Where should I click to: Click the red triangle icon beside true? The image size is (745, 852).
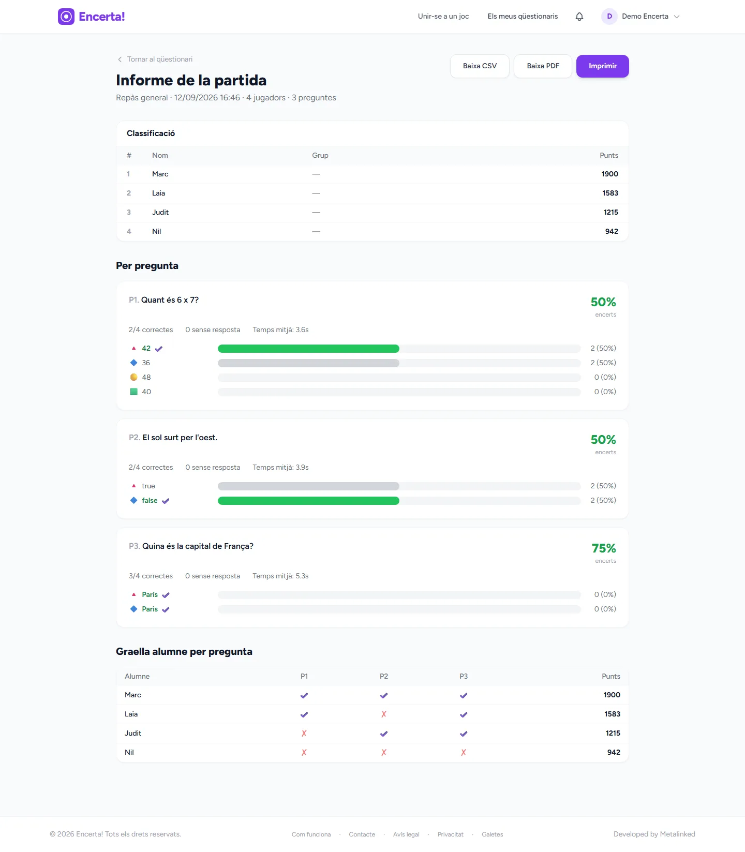tap(133, 486)
